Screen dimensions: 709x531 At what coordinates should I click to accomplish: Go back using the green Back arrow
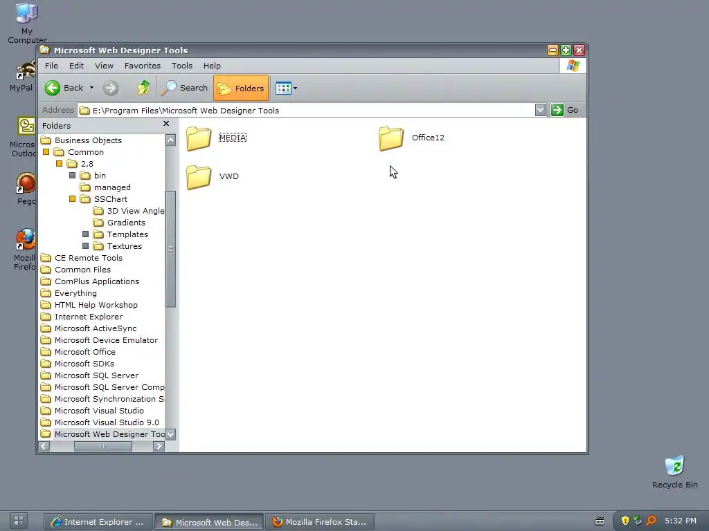coord(53,88)
